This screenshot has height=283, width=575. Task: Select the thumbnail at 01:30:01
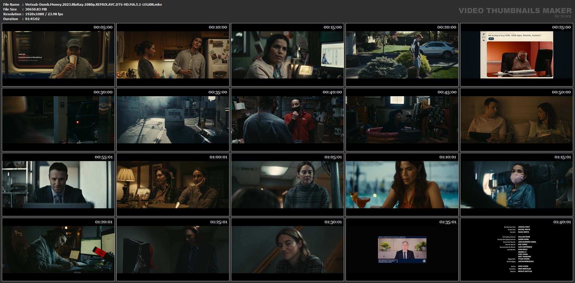287,249
